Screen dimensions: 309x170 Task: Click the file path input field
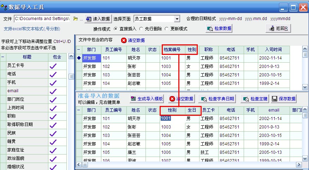tap(42, 19)
